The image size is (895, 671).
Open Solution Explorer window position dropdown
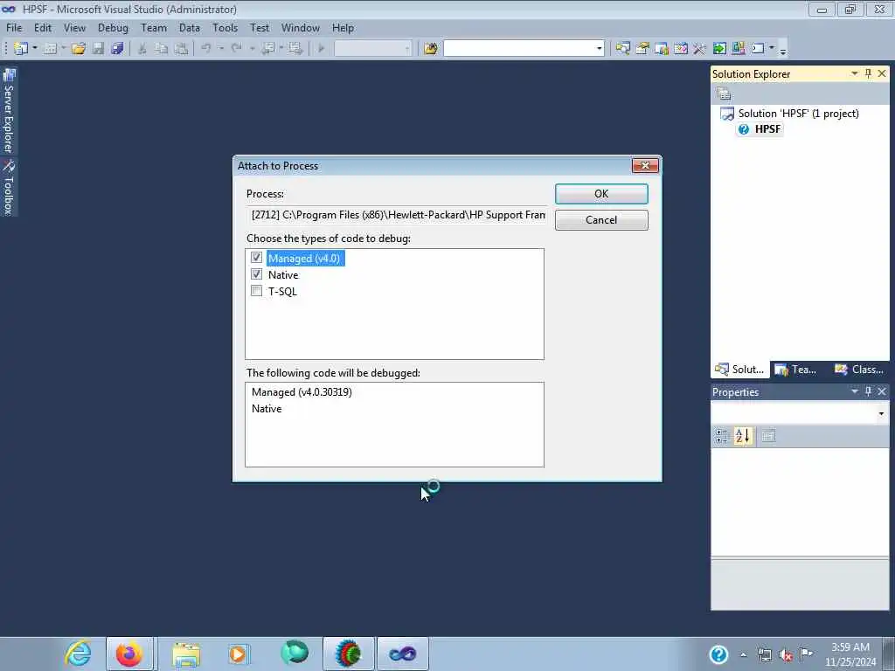(x=855, y=73)
